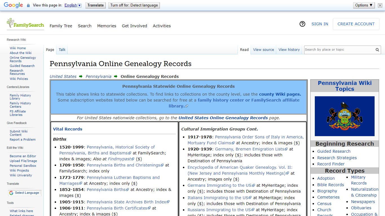Click the CREATE ACCOUNT button
385x216 pixels.
click(356, 24)
